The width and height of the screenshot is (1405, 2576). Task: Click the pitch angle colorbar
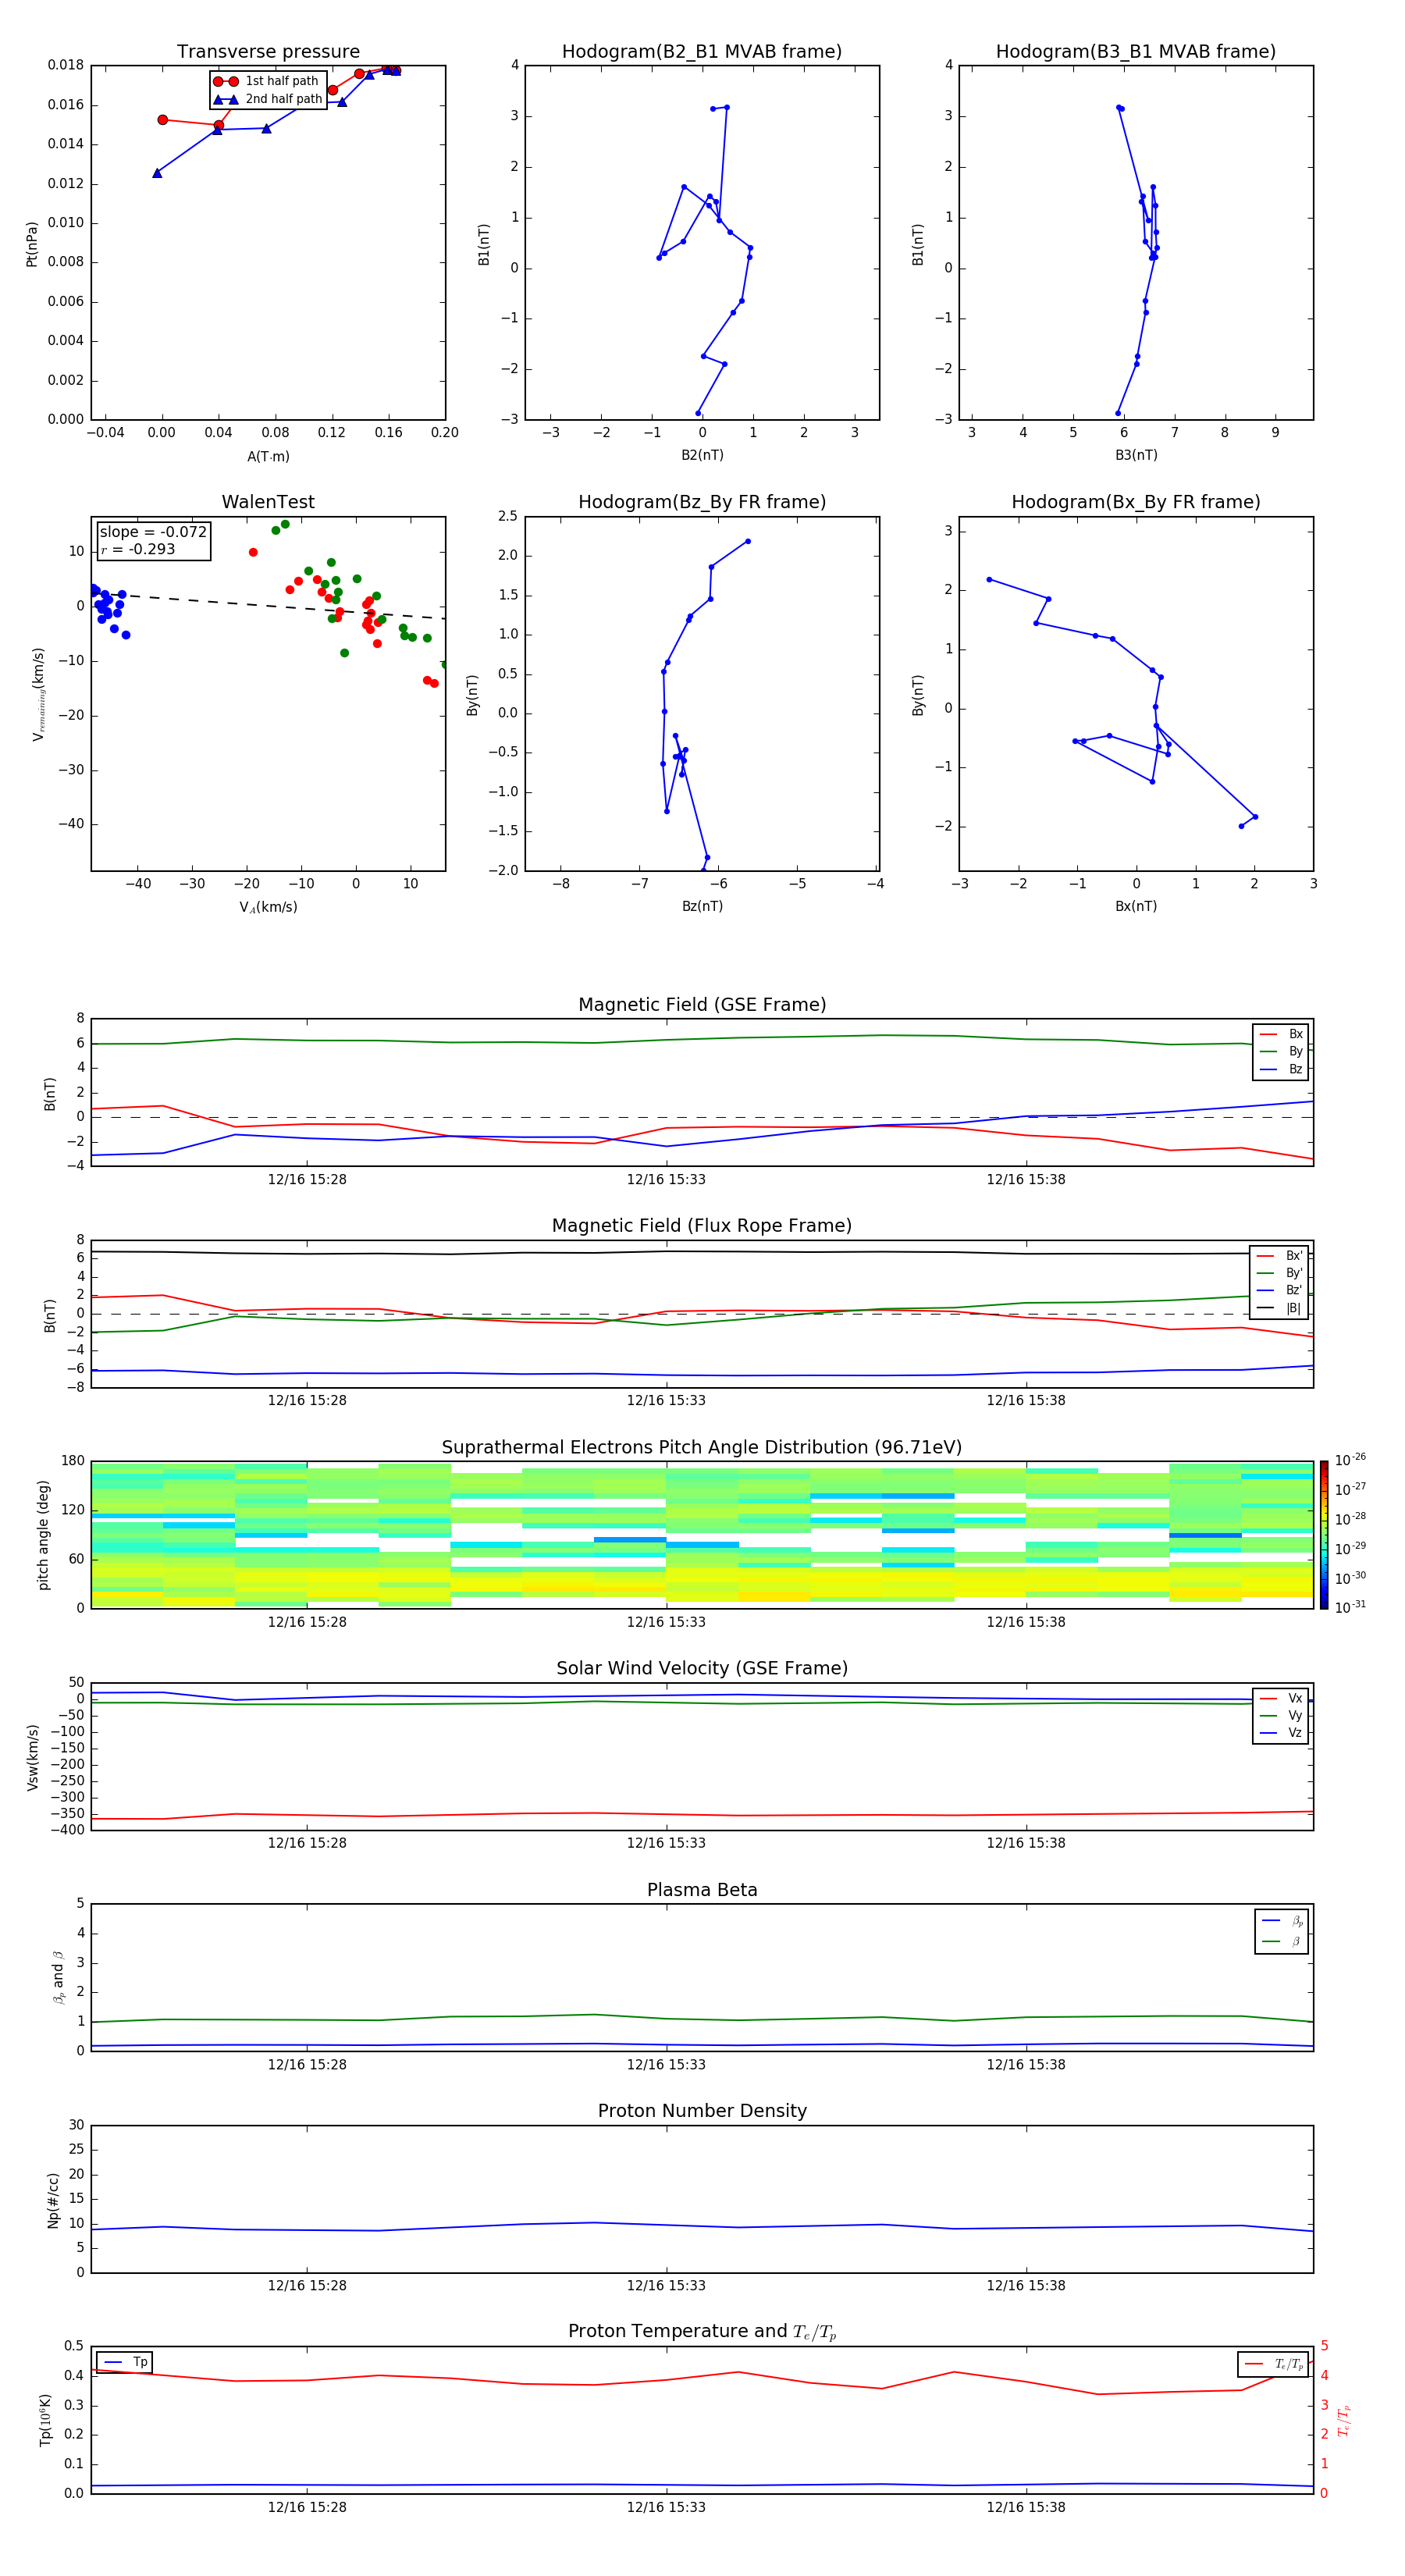(x=1324, y=1535)
